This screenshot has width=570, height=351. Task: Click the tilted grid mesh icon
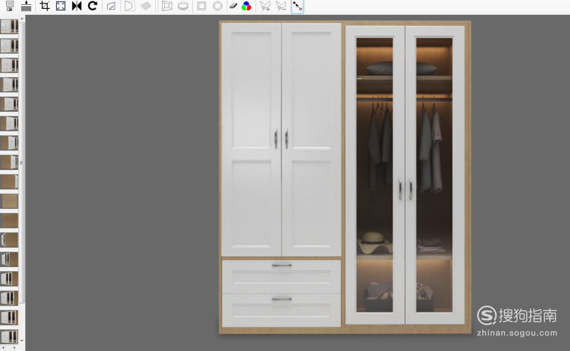(x=146, y=6)
